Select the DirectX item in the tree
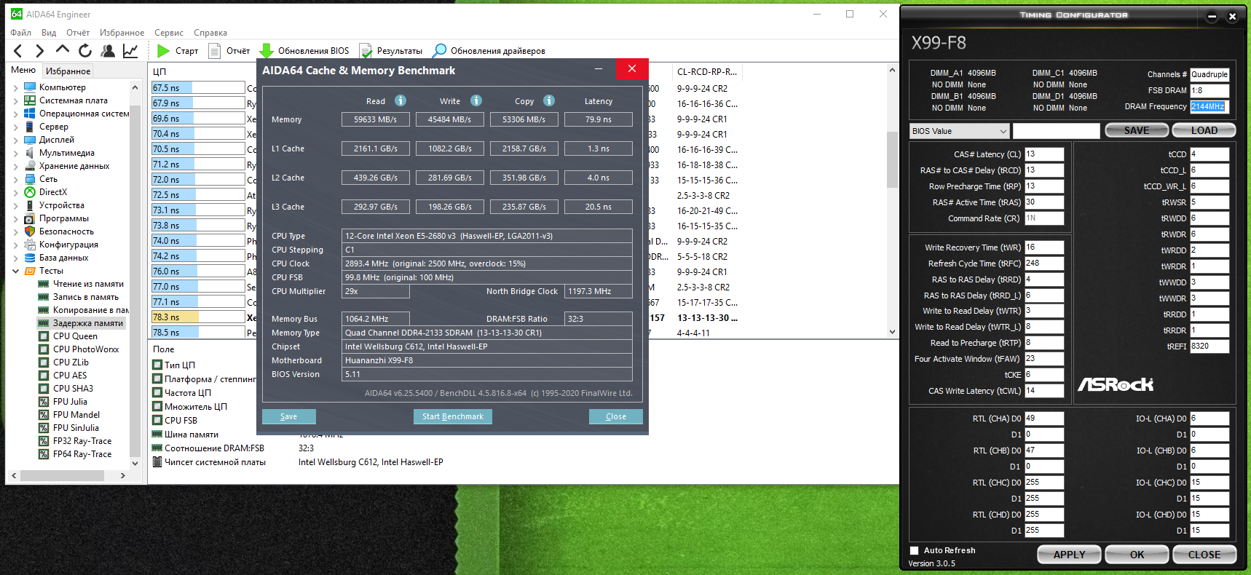 [x=53, y=192]
